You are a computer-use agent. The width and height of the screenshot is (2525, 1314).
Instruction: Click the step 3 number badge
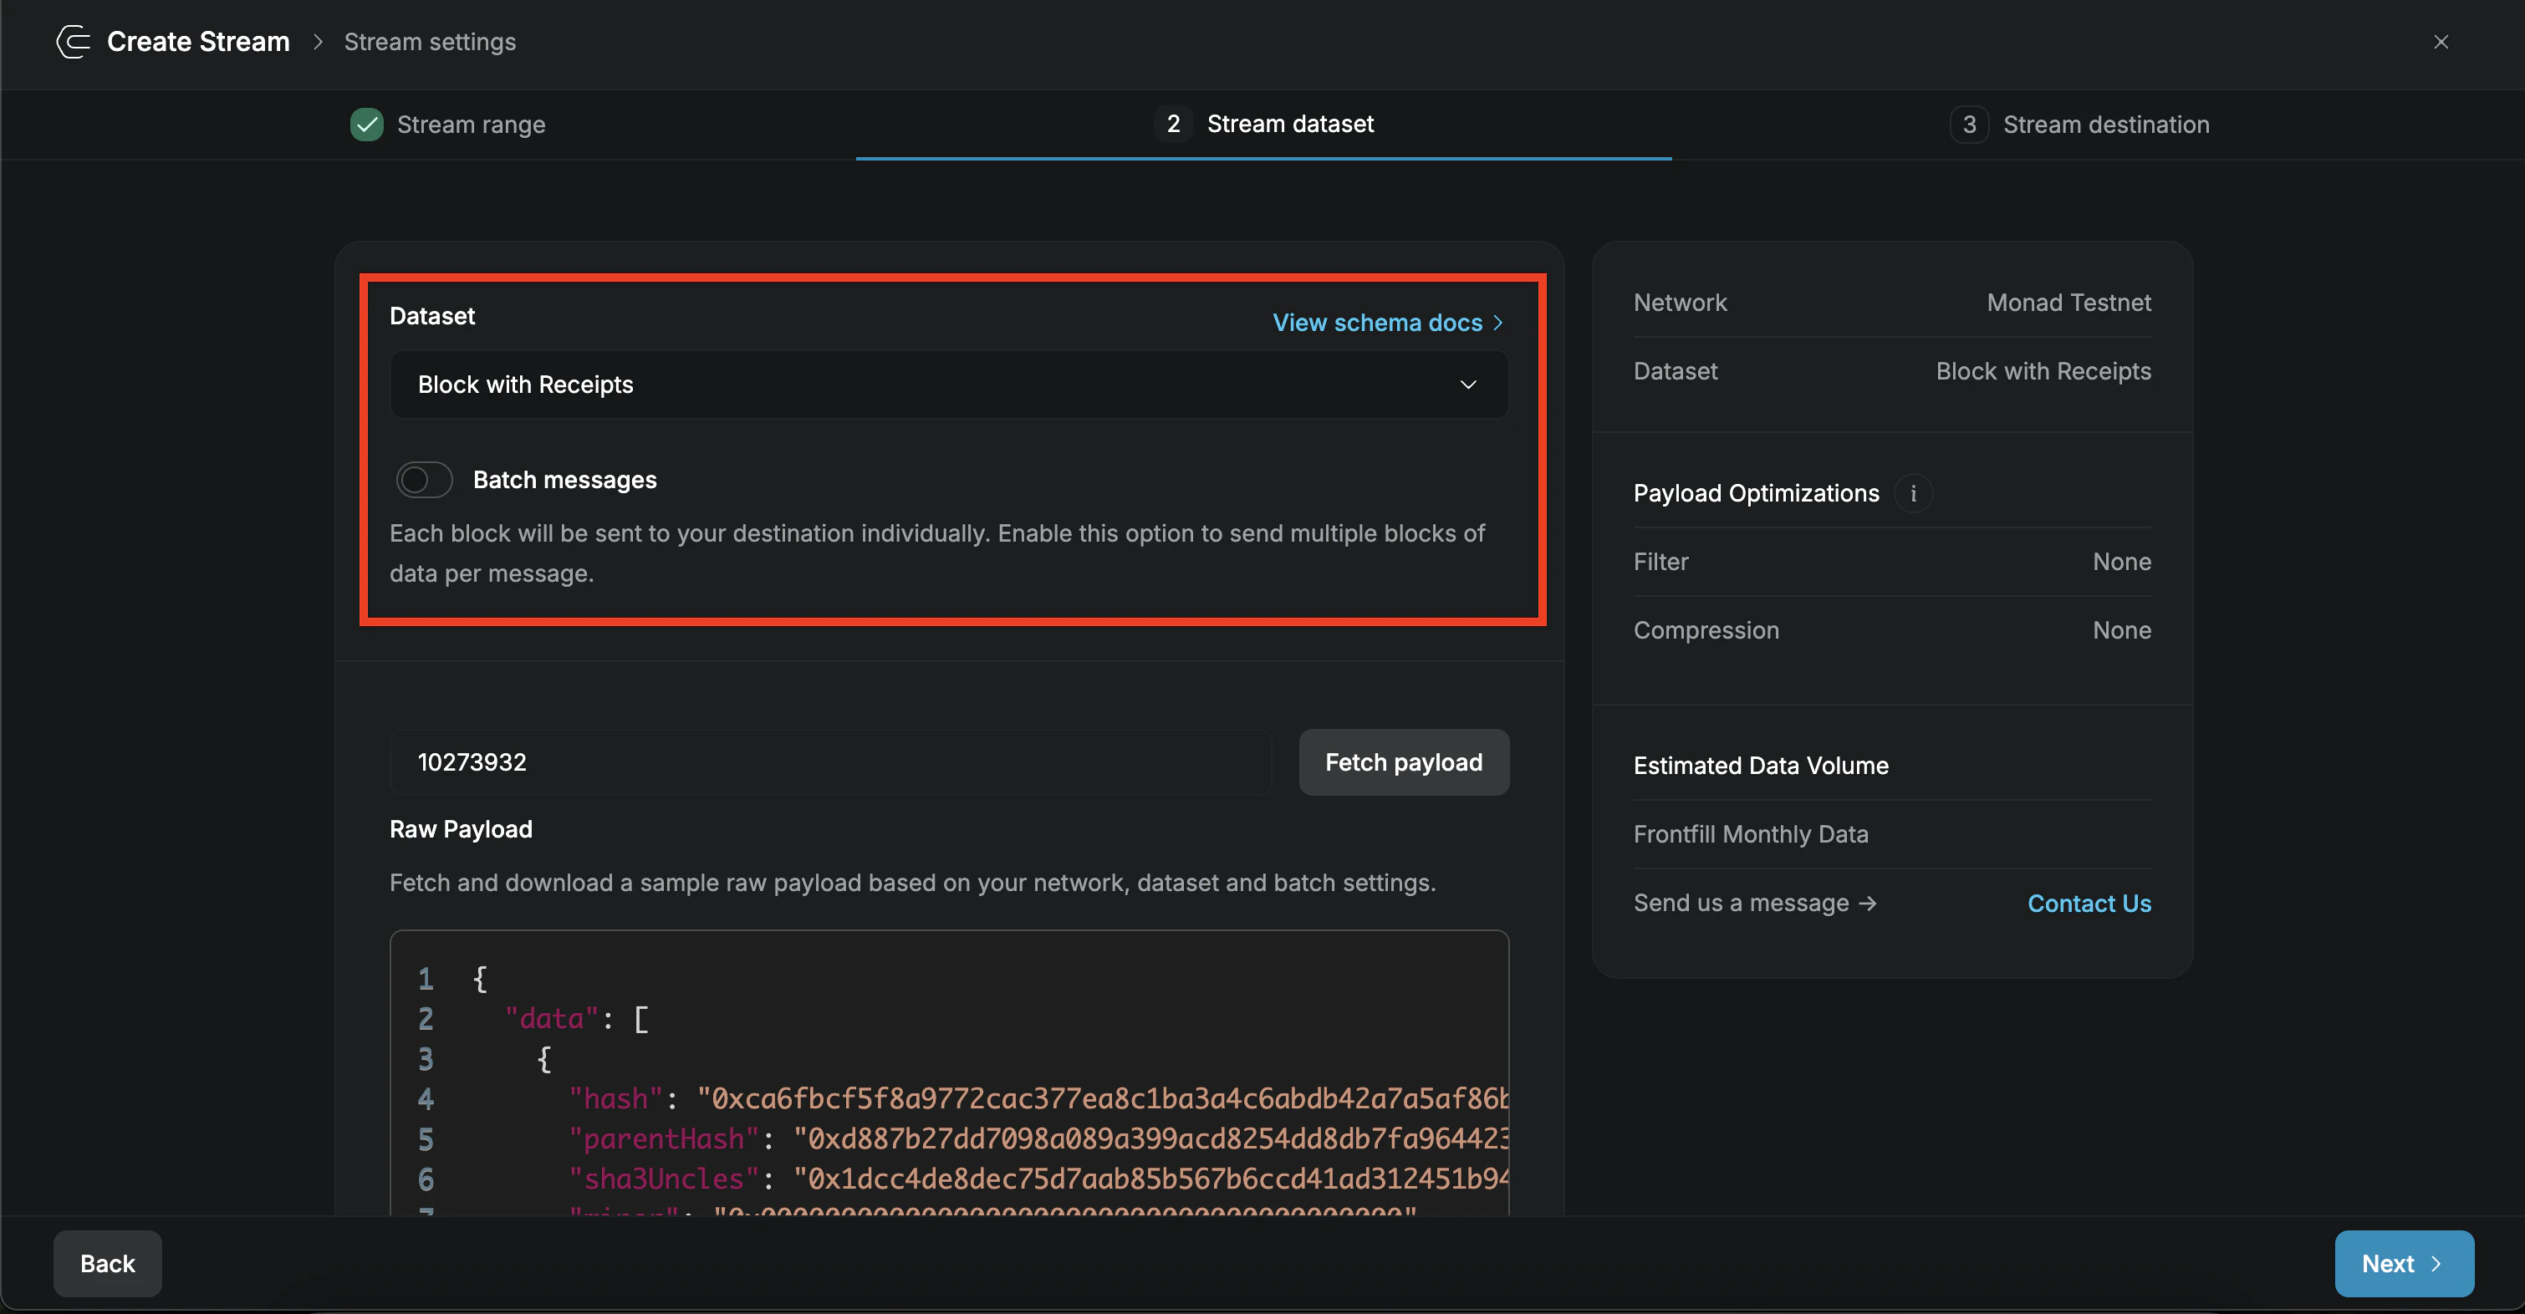1970,124
